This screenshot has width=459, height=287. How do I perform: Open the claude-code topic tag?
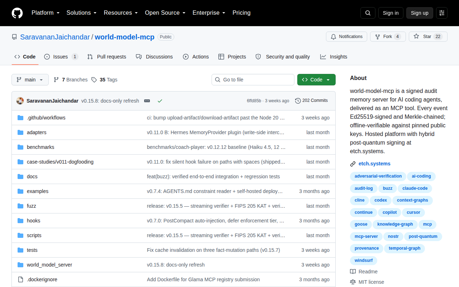pos(415,188)
